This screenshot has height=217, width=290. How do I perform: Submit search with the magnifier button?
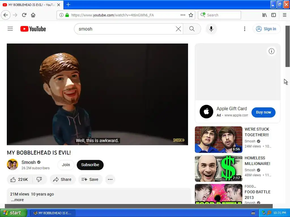click(192, 29)
